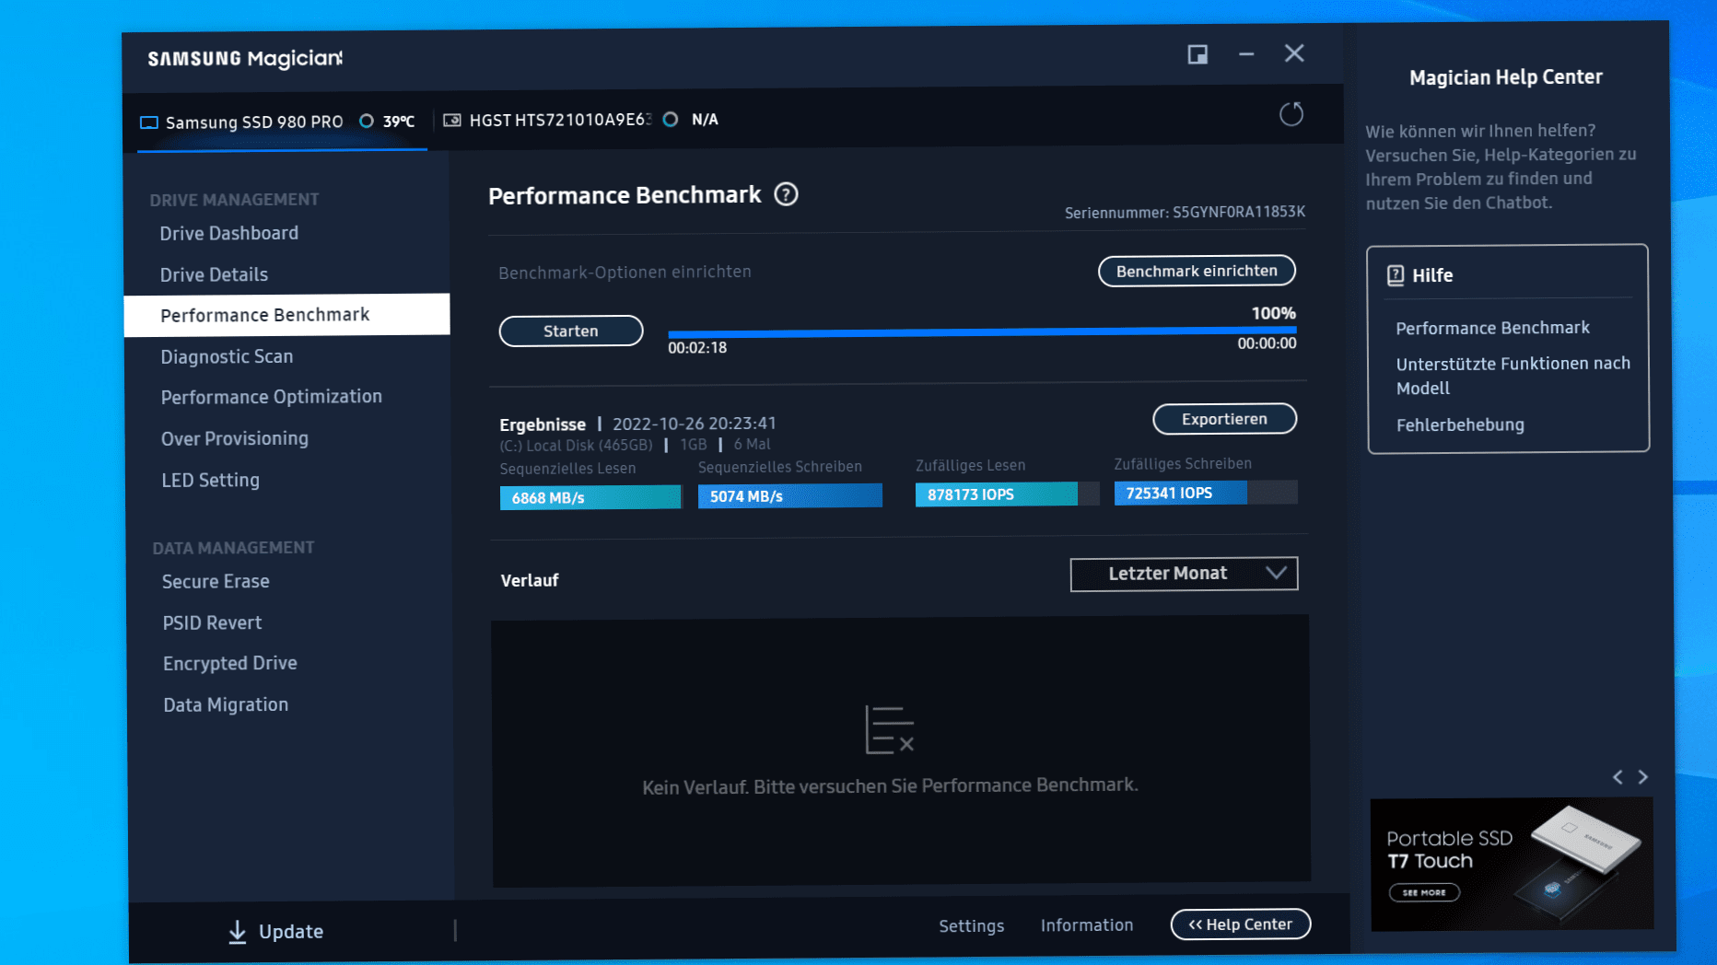Click the Samsung SSD 980 PRO drive icon
The image size is (1717, 965).
click(x=148, y=122)
